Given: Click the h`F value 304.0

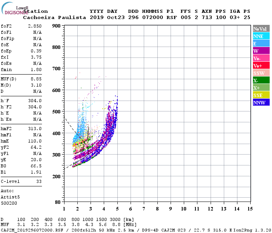Looking at the screenshot, I should click(x=35, y=101).
